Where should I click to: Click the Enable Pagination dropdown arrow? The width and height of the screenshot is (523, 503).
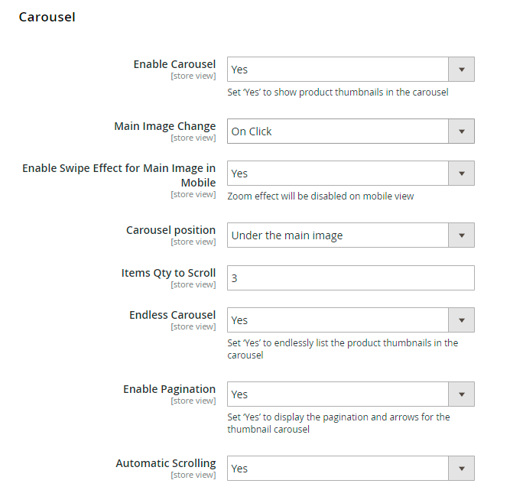[461, 394]
